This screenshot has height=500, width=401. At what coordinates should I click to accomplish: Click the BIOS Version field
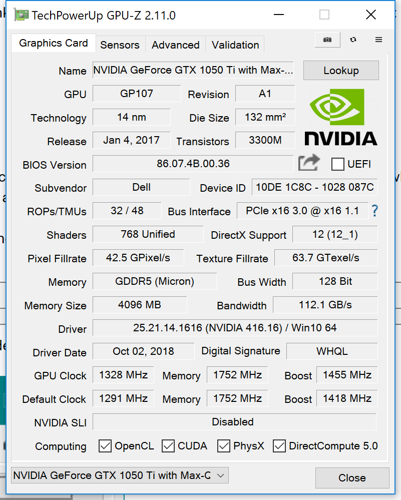pyautogui.click(x=193, y=164)
